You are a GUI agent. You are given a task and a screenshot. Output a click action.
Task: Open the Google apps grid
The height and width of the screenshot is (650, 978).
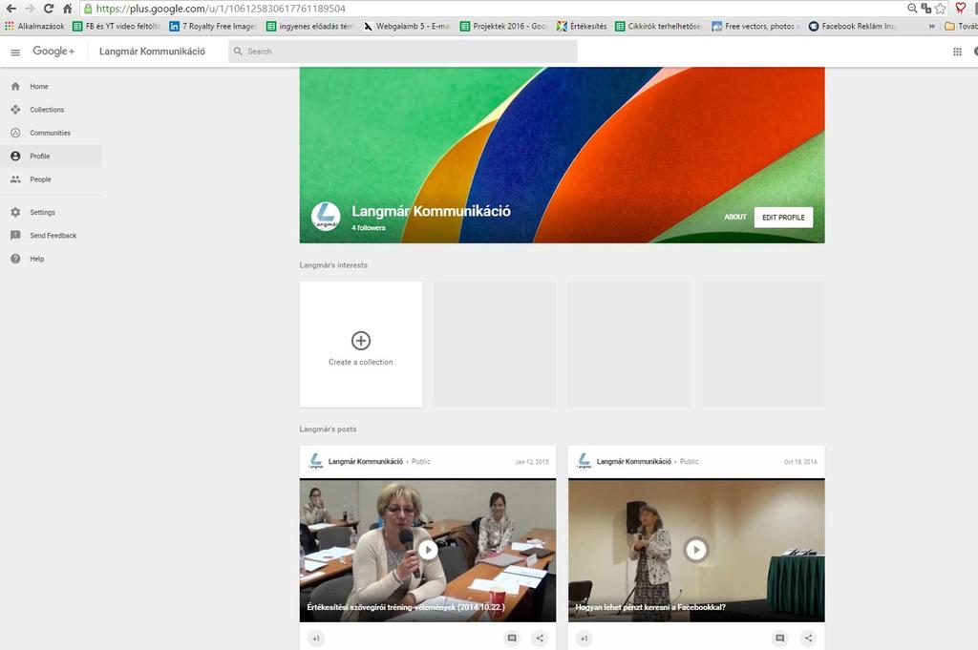click(x=957, y=52)
